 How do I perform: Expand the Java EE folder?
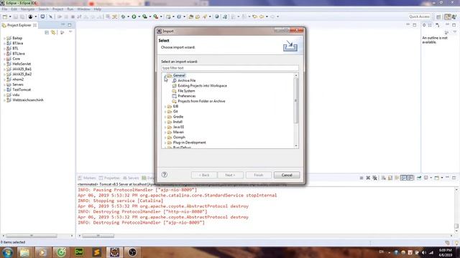point(165,127)
